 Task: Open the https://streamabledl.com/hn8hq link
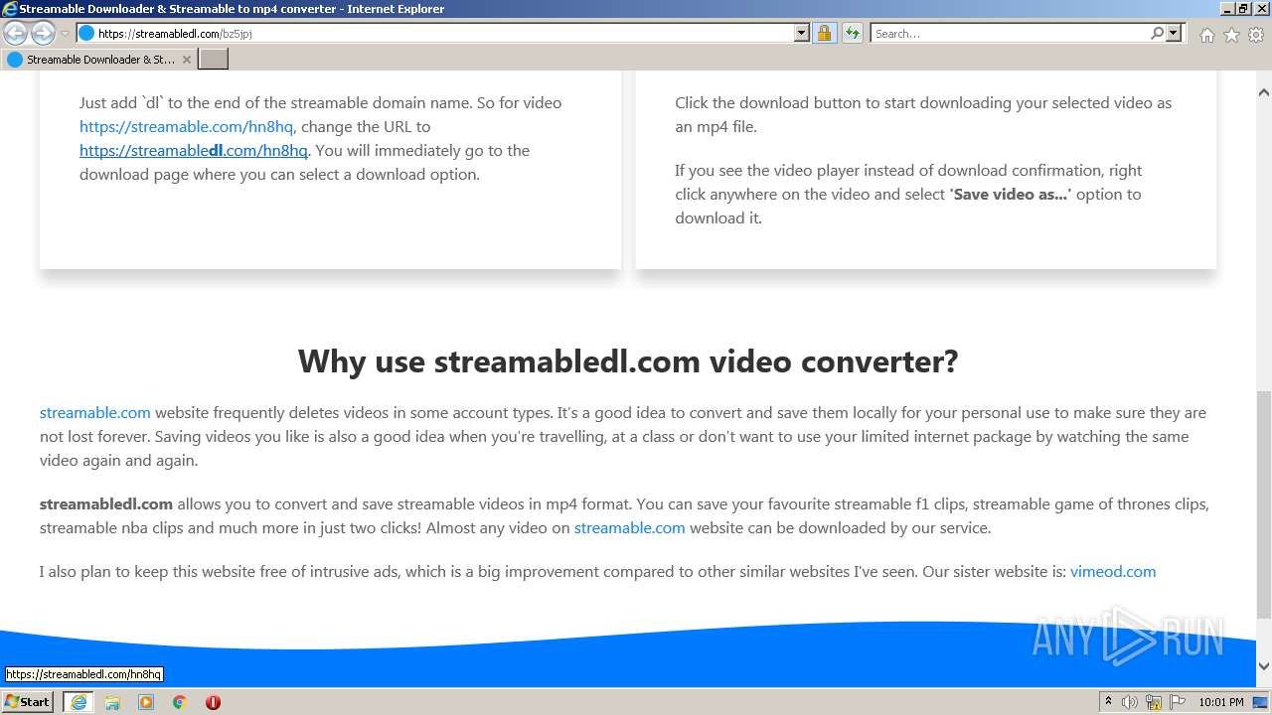click(193, 150)
